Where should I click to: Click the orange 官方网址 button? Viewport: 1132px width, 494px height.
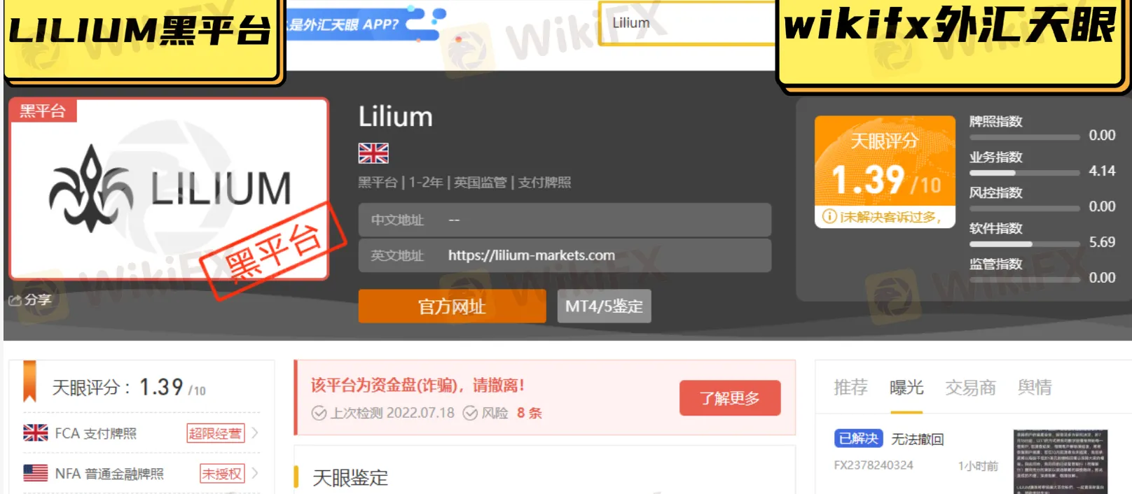pyautogui.click(x=452, y=306)
